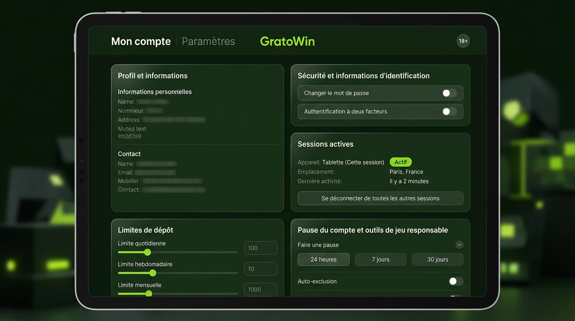This screenshot has width=575, height=321.
Task: Click the Sessions actives heading
Action: pos(326,144)
